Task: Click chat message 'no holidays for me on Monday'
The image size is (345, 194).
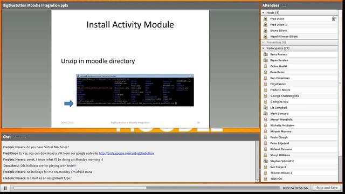Action: click(x=59, y=172)
